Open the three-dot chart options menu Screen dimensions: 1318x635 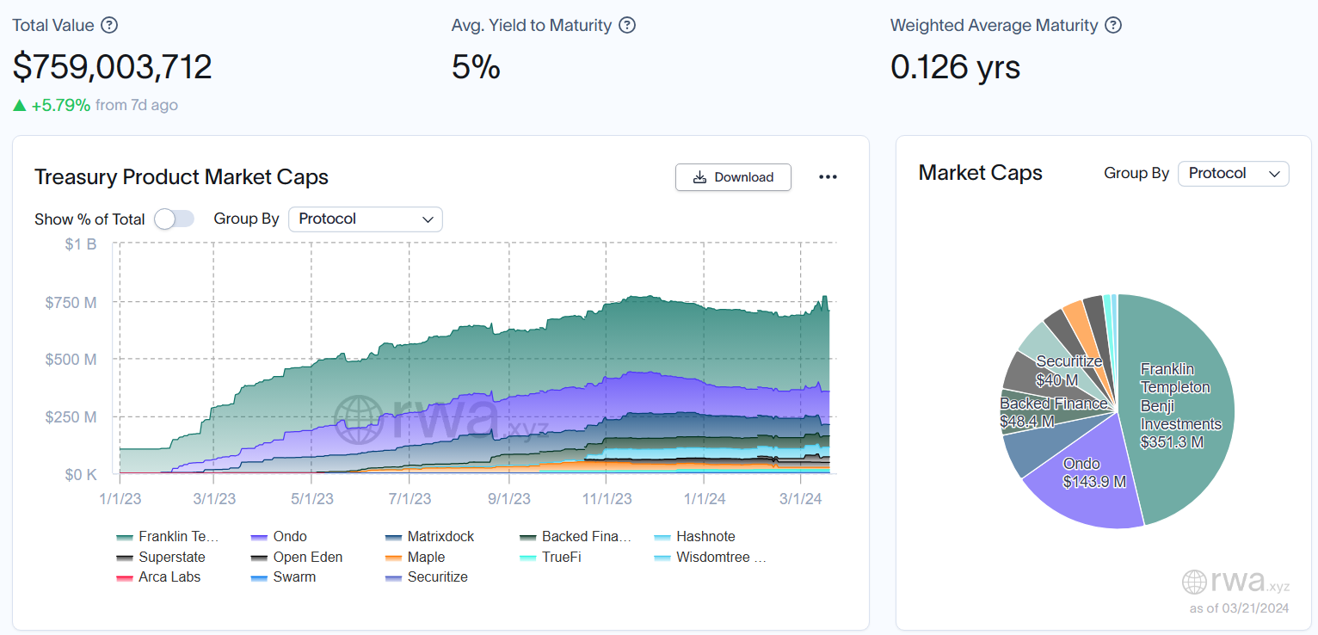tap(828, 177)
